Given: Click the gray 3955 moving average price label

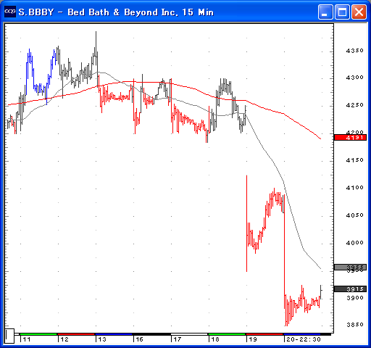Looking at the screenshot, I should (350, 267).
